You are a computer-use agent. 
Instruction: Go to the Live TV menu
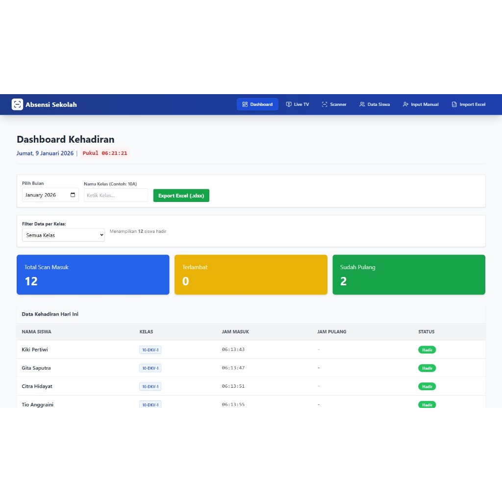pyautogui.click(x=298, y=104)
